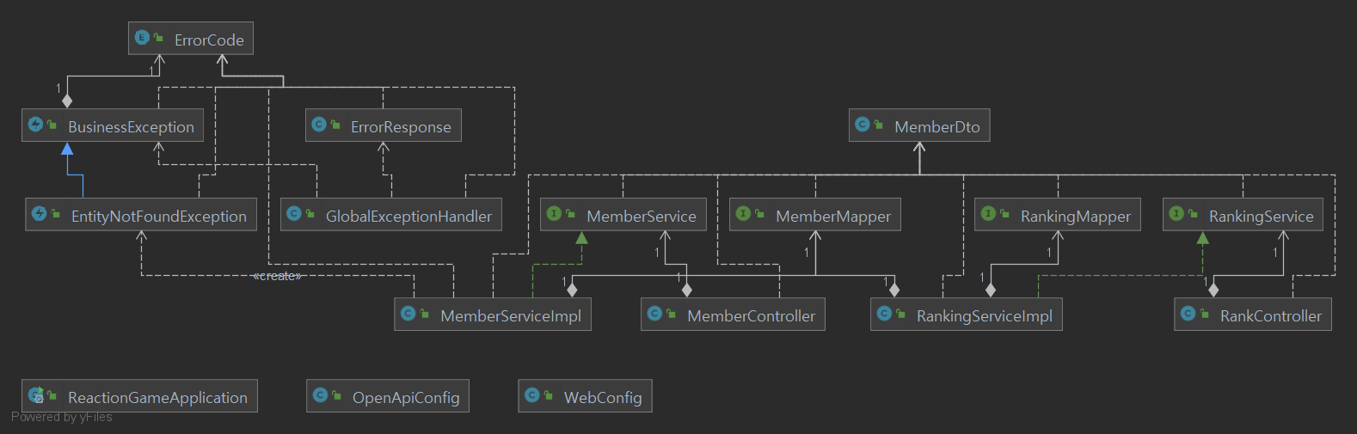Select the MemberMapper interface node
Viewport: 1357px width, 434px height.
[x=815, y=215]
